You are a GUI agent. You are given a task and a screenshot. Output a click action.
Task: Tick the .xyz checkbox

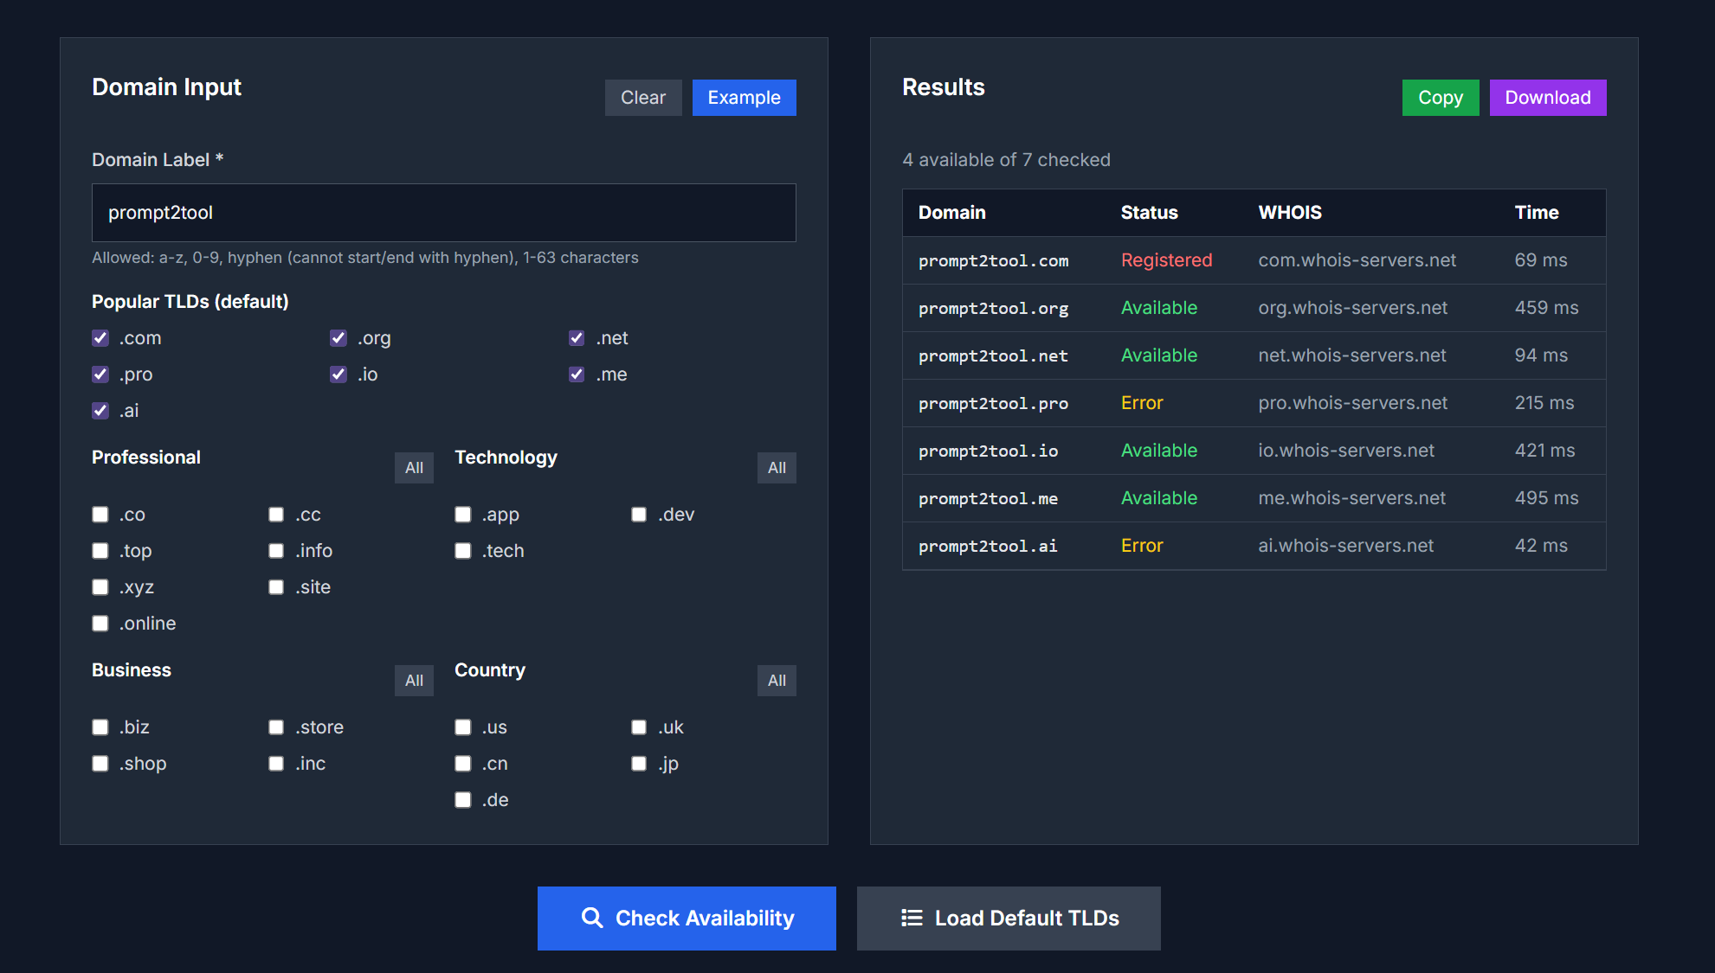coord(100,587)
